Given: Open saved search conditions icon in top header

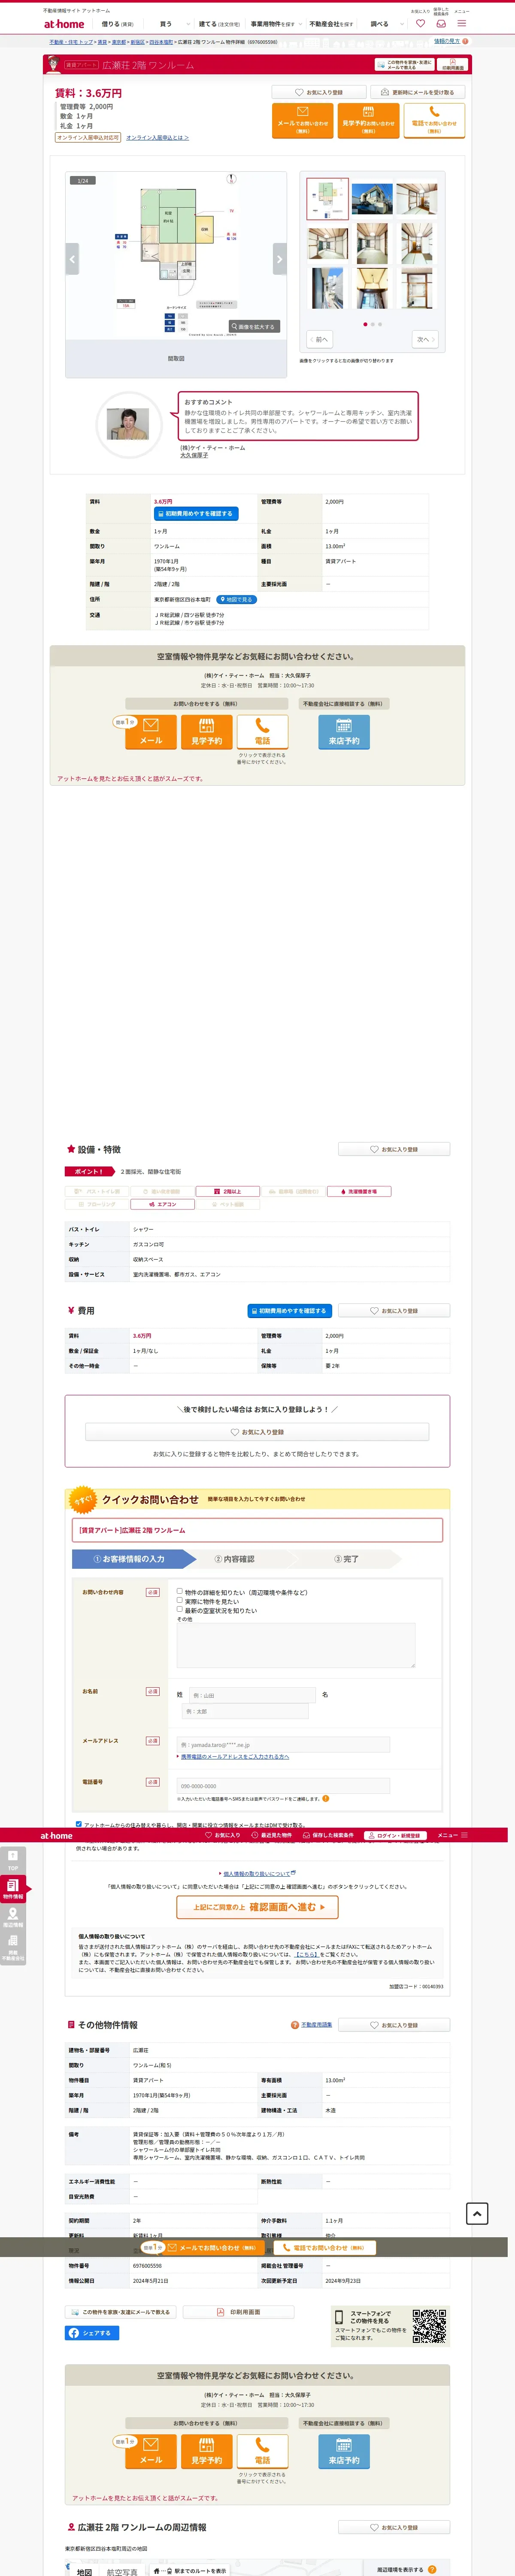Looking at the screenshot, I should [441, 23].
